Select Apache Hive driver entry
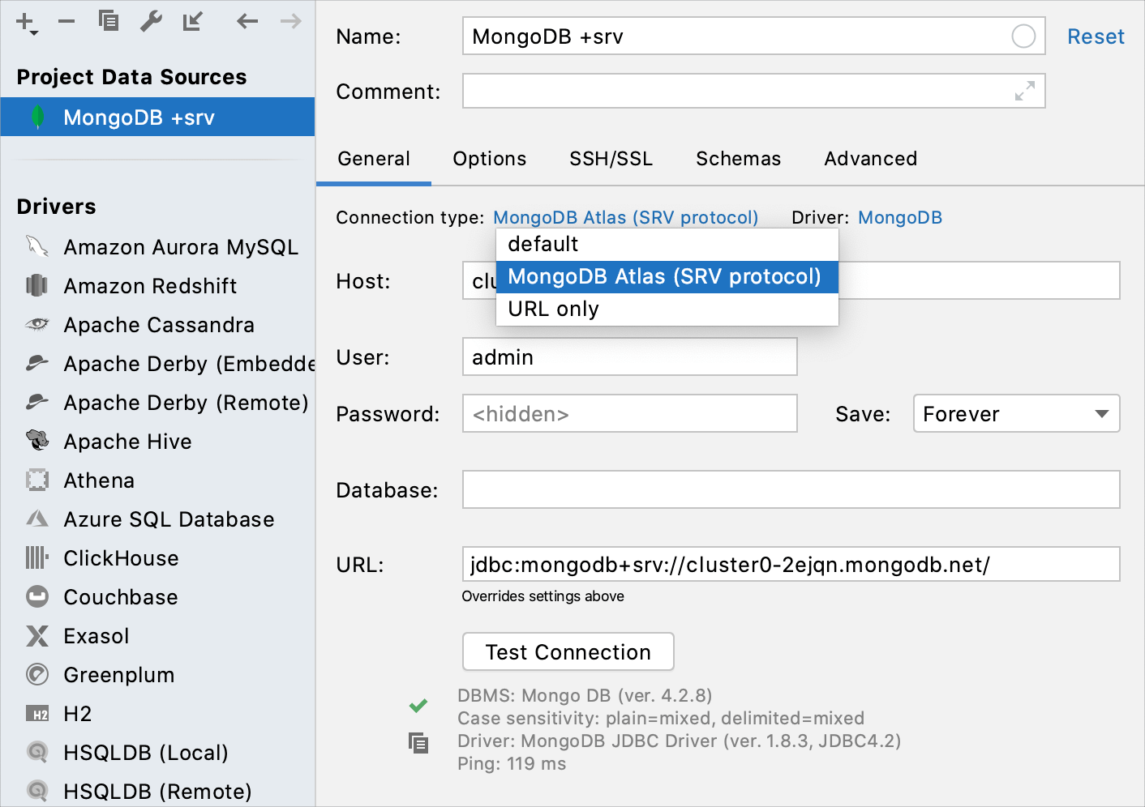This screenshot has height=807, width=1145. coord(158,442)
